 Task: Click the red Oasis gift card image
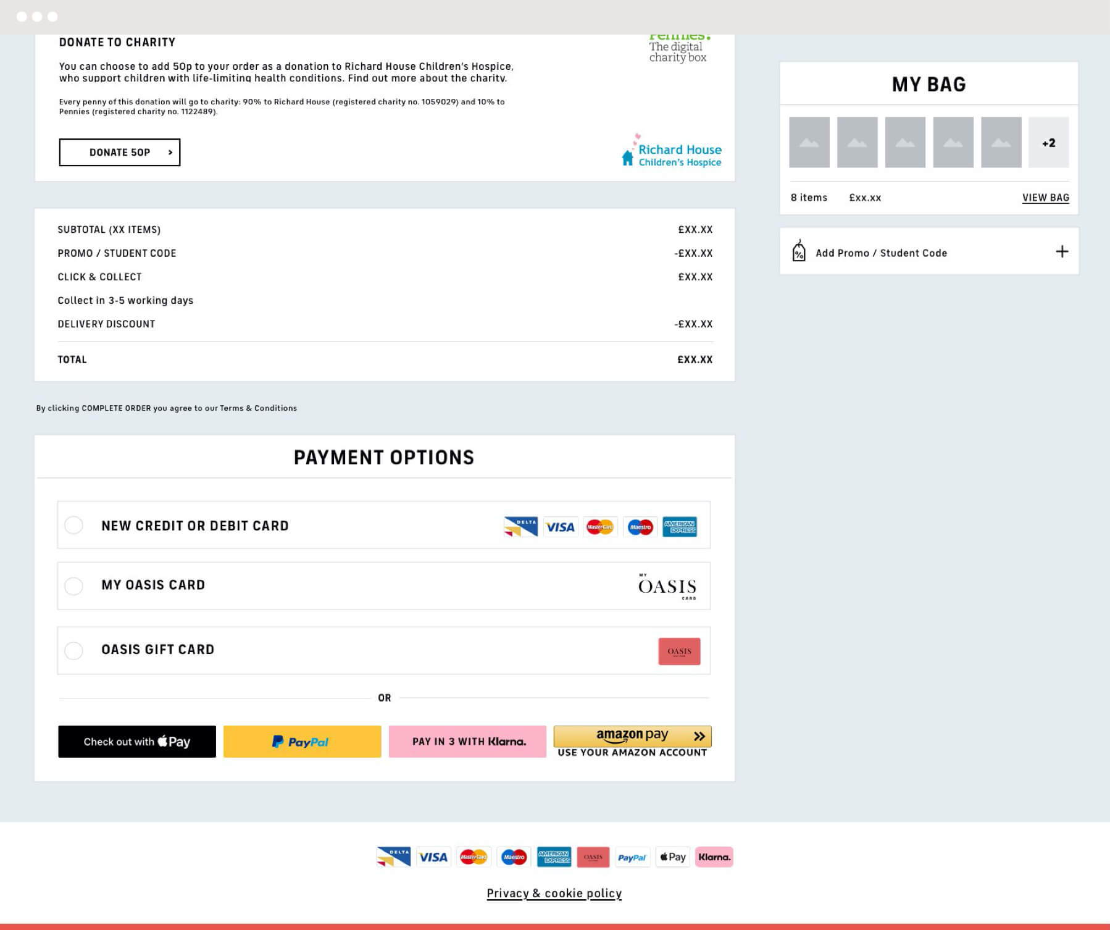(679, 651)
